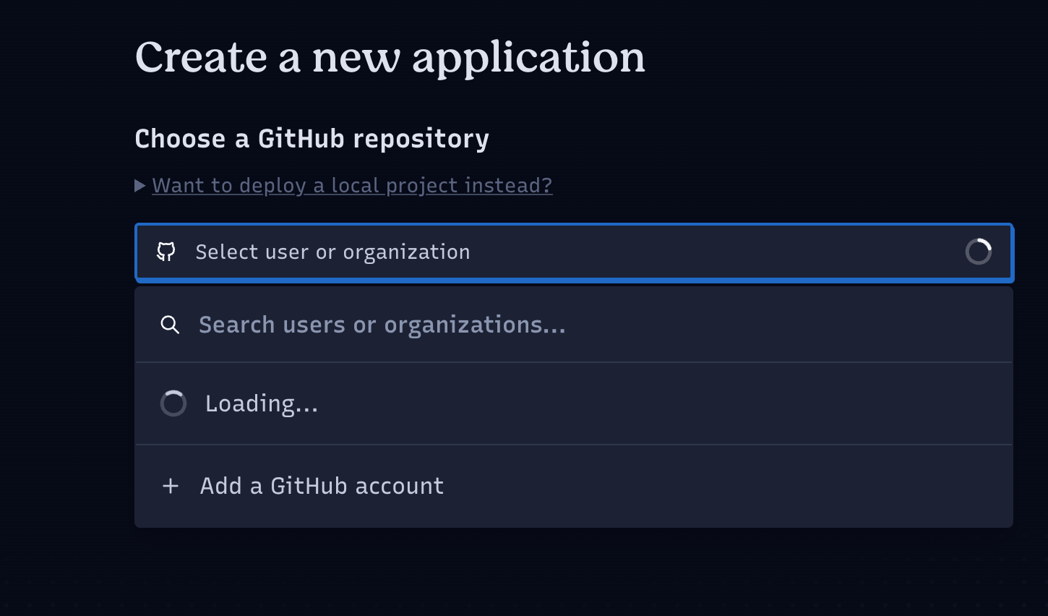Expand the local project disclosure triangle

140,186
